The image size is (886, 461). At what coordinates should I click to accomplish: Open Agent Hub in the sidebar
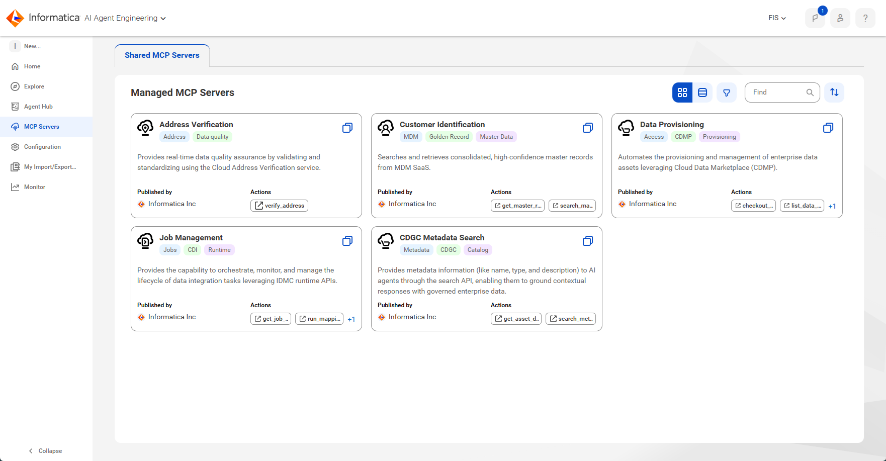click(46, 107)
